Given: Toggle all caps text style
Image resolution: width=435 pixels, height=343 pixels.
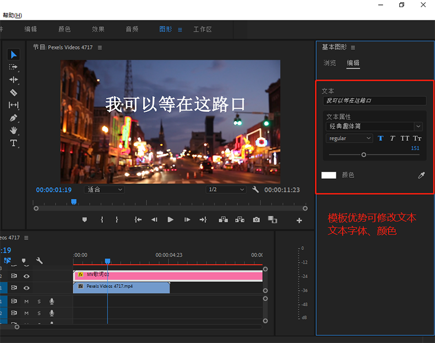Looking at the screenshot, I should (405, 138).
